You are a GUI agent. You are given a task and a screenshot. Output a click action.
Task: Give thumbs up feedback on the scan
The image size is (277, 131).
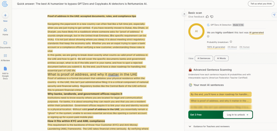pyautogui.click(x=207, y=17)
